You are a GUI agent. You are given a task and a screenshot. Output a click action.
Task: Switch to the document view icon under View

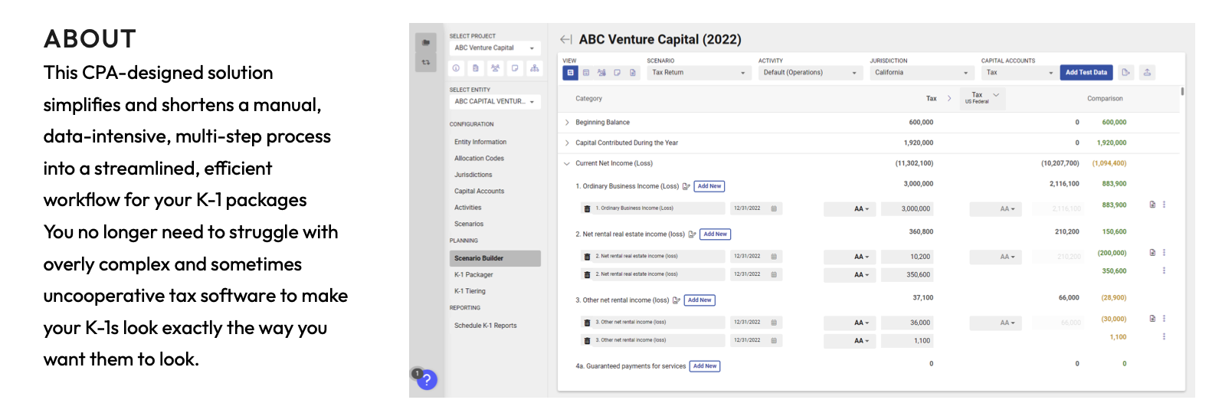coord(633,73)
